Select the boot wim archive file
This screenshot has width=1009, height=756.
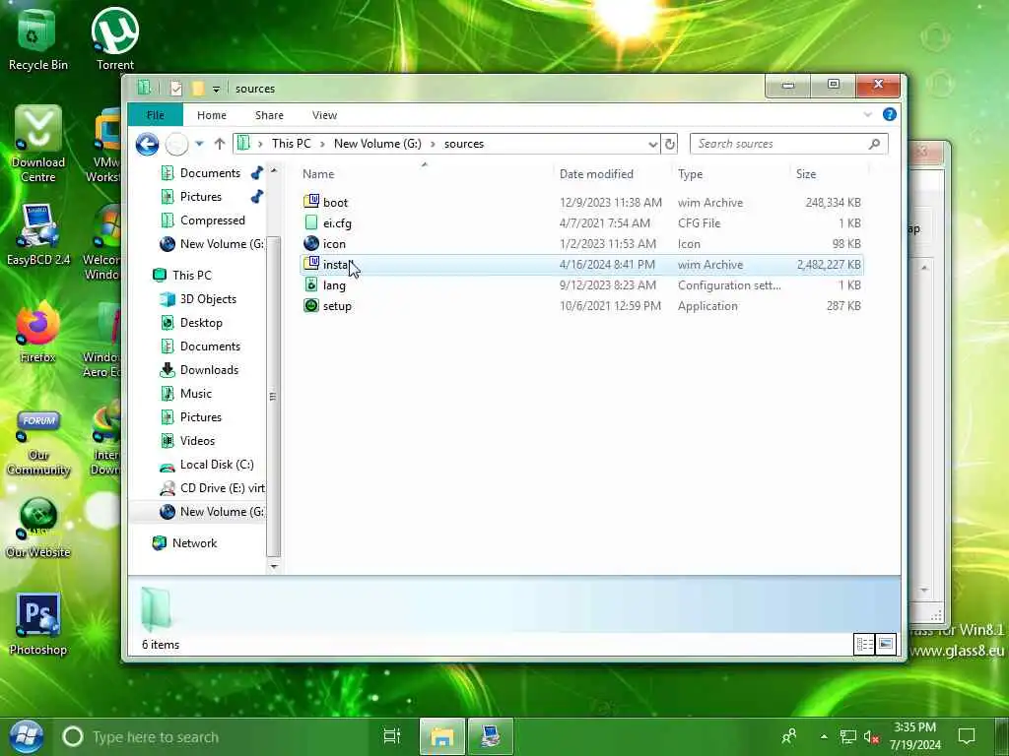pyautogui.click(x=581, y=203)
